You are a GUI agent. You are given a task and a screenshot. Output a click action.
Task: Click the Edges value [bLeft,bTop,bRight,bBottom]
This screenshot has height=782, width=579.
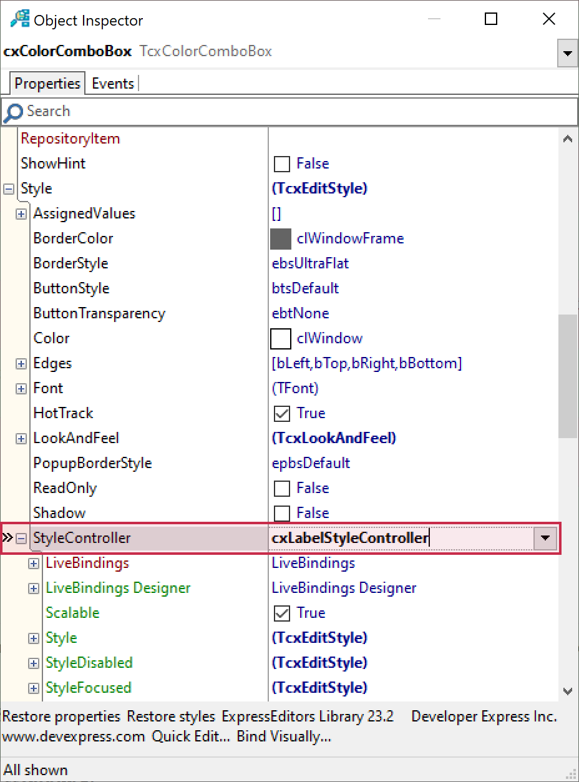tap(367, 363)
